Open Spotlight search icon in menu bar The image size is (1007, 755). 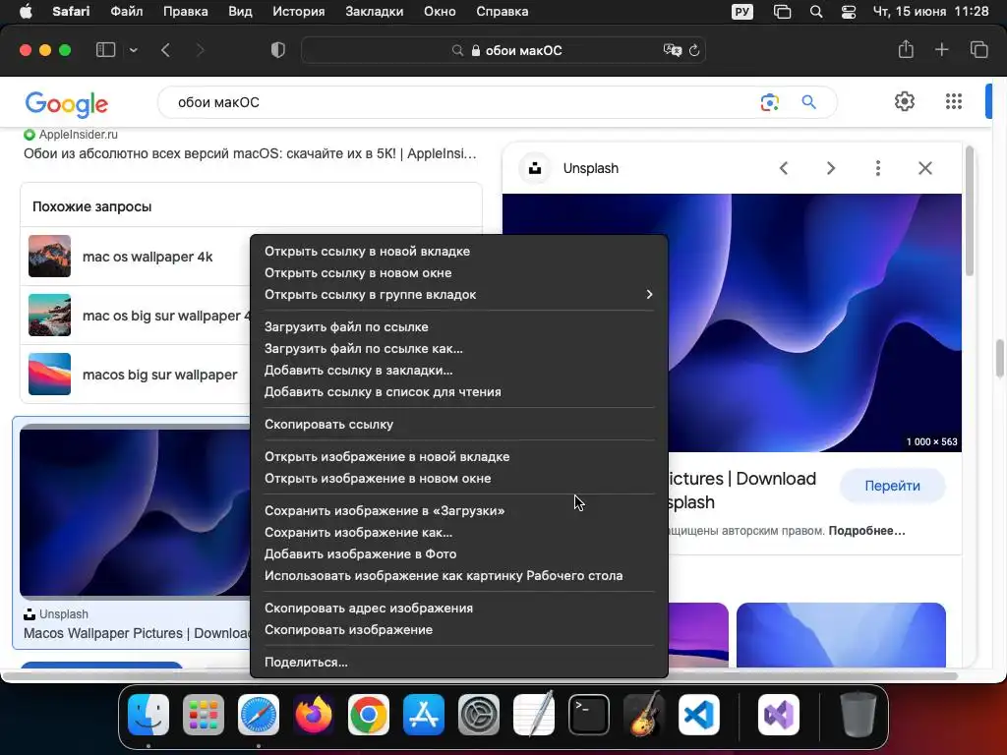pyautogui.click(x=815, y=12)
